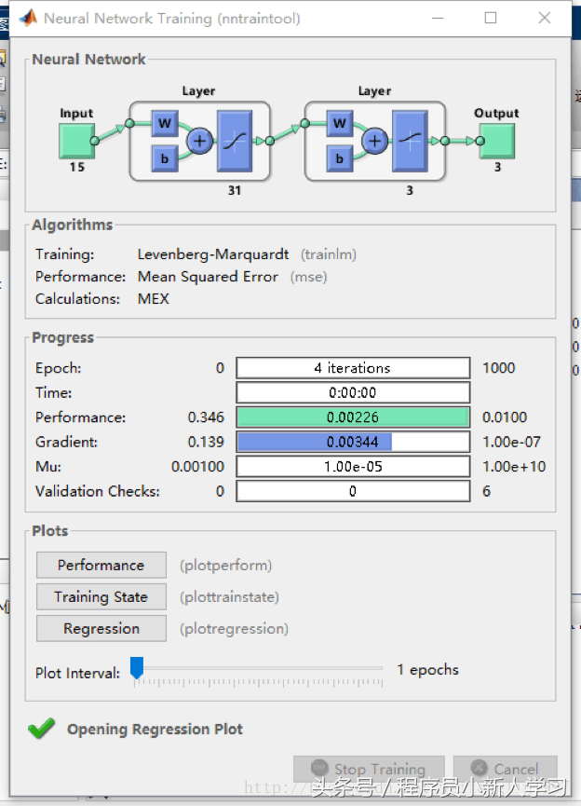Click the Epoch progress bar
Screen dimensions: 581x806
pyautogui.click(x=353, y=368)
